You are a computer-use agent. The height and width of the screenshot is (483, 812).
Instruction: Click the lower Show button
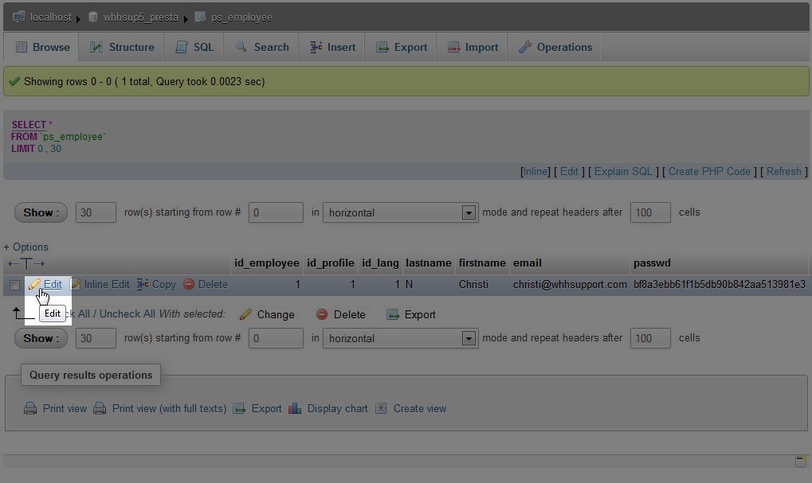pyautogui.click(x=41, y=338)
